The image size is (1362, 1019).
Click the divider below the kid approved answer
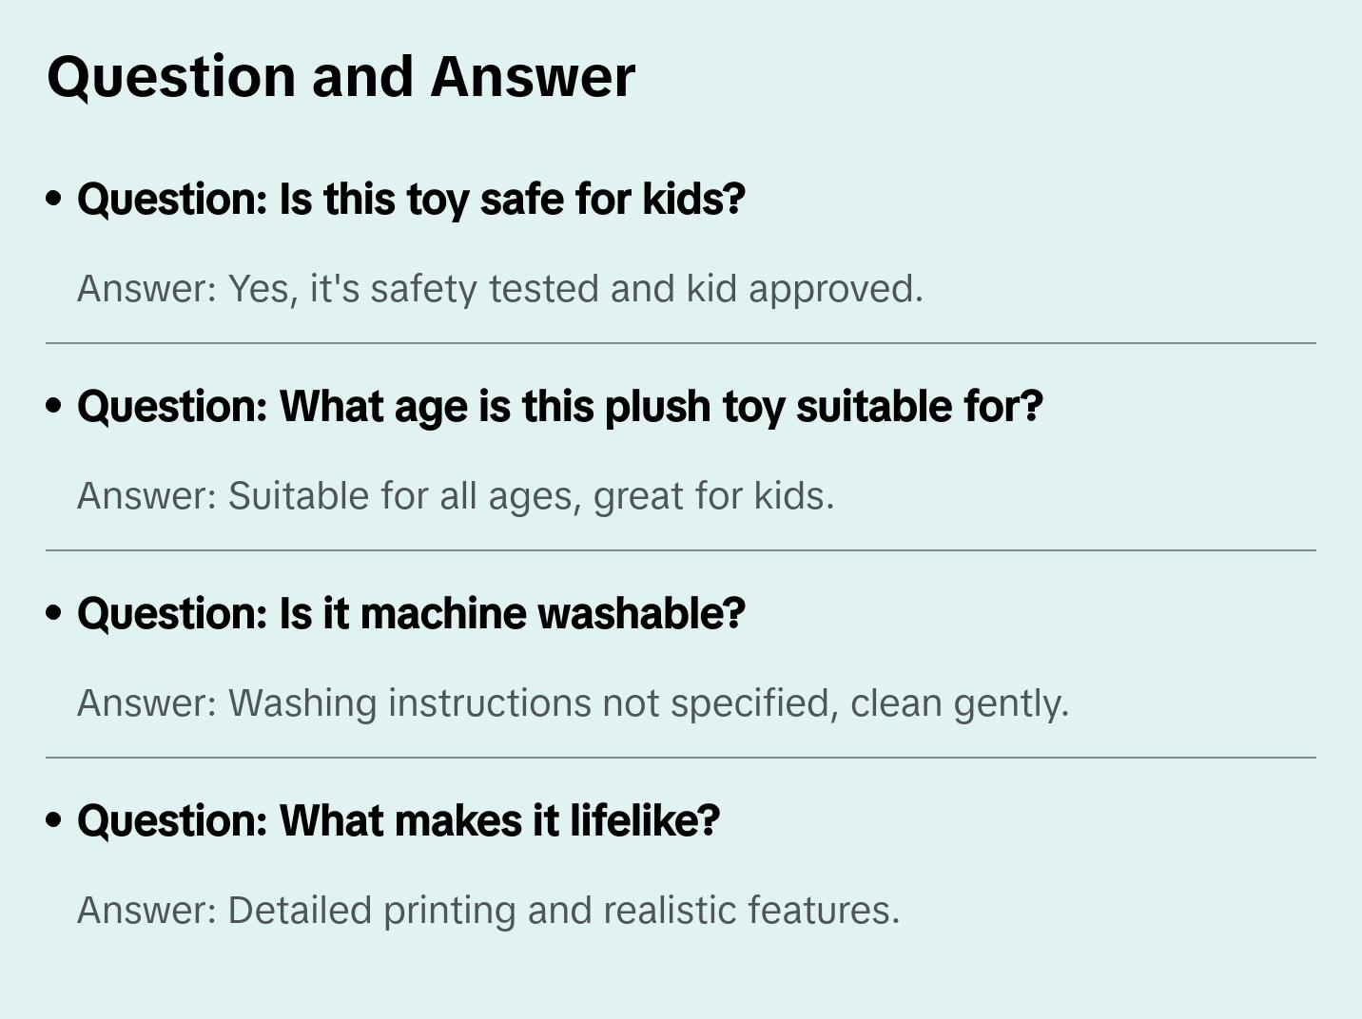(x=681, y=343)
